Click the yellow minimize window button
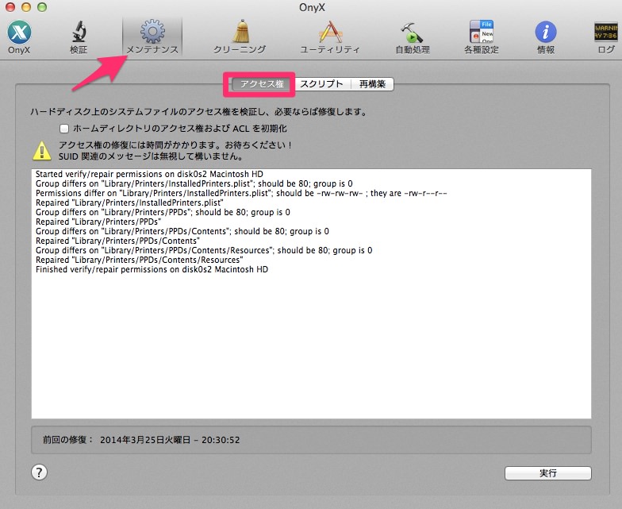622x509 pixels. pos(25,6)
